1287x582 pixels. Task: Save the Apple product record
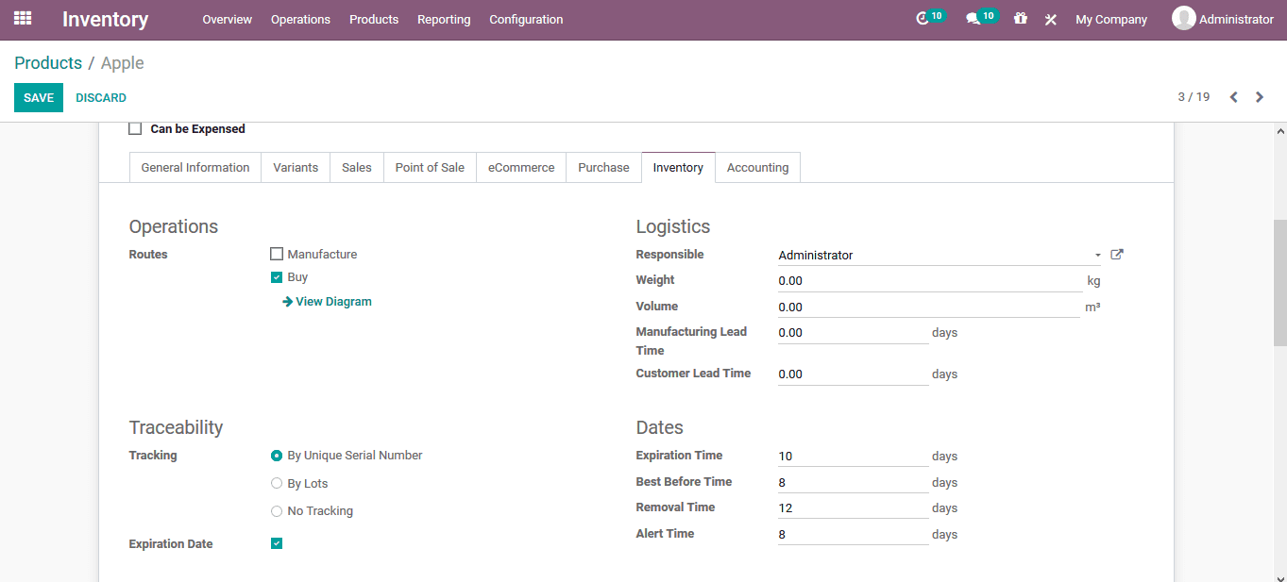(x=38, y=97)
